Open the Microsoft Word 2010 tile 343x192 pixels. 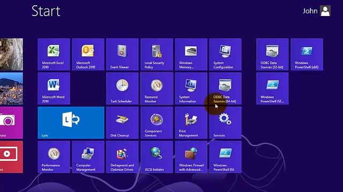tap(54, 89)
